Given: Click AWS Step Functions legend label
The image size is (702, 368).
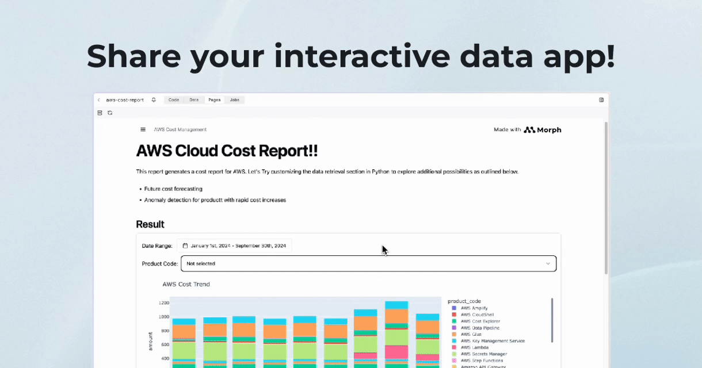Looking at the screenshot, I should 482,361.
